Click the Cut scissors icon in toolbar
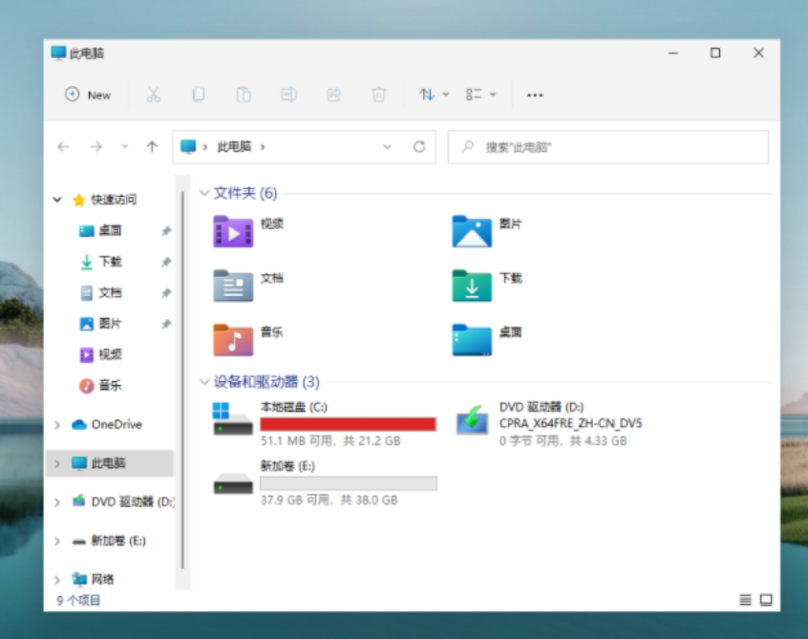 coord(153,95)
